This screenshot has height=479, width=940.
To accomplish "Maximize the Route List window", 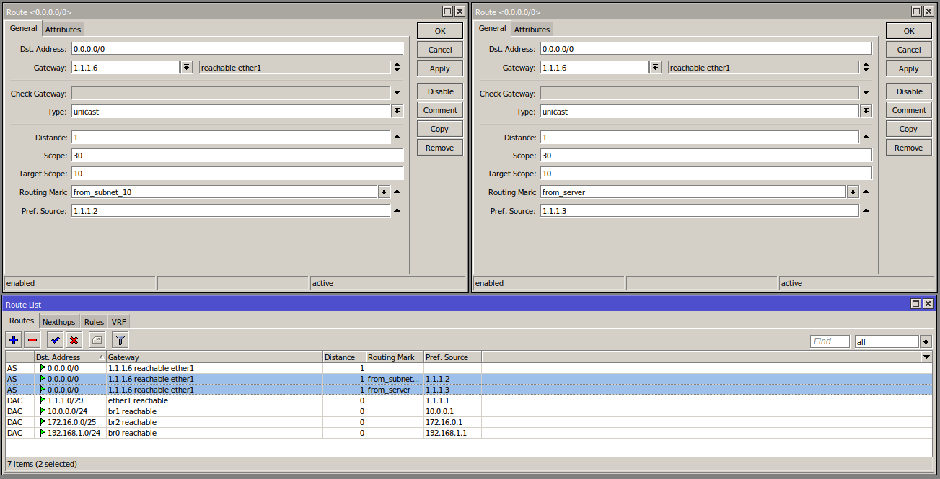I will coord(916,305).
